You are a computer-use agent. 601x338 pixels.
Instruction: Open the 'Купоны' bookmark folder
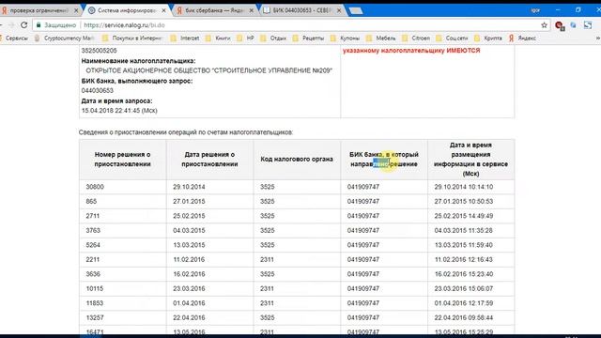[x=345, y=38]
